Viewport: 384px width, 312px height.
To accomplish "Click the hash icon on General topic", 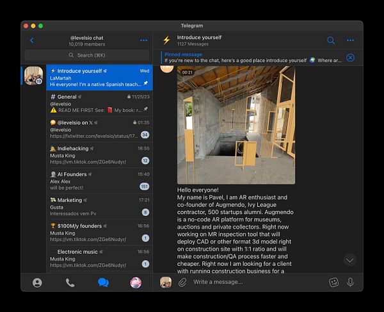I will click(52, 97).
